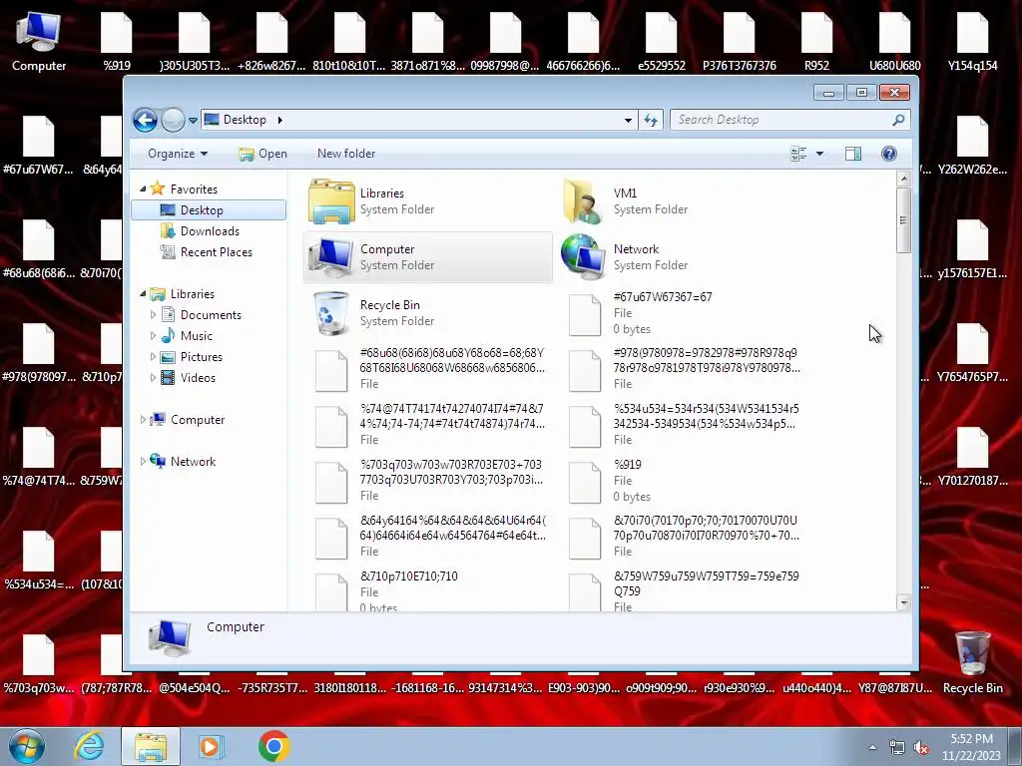Expand the Videos library node
Image resolution: width=1022 pixels, height=766 pixels.
click(153, 378)
